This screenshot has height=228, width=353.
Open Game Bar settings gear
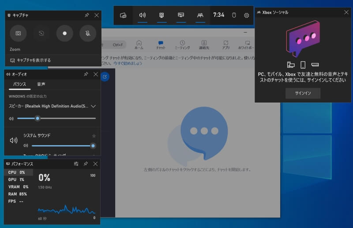pos(246,15)
